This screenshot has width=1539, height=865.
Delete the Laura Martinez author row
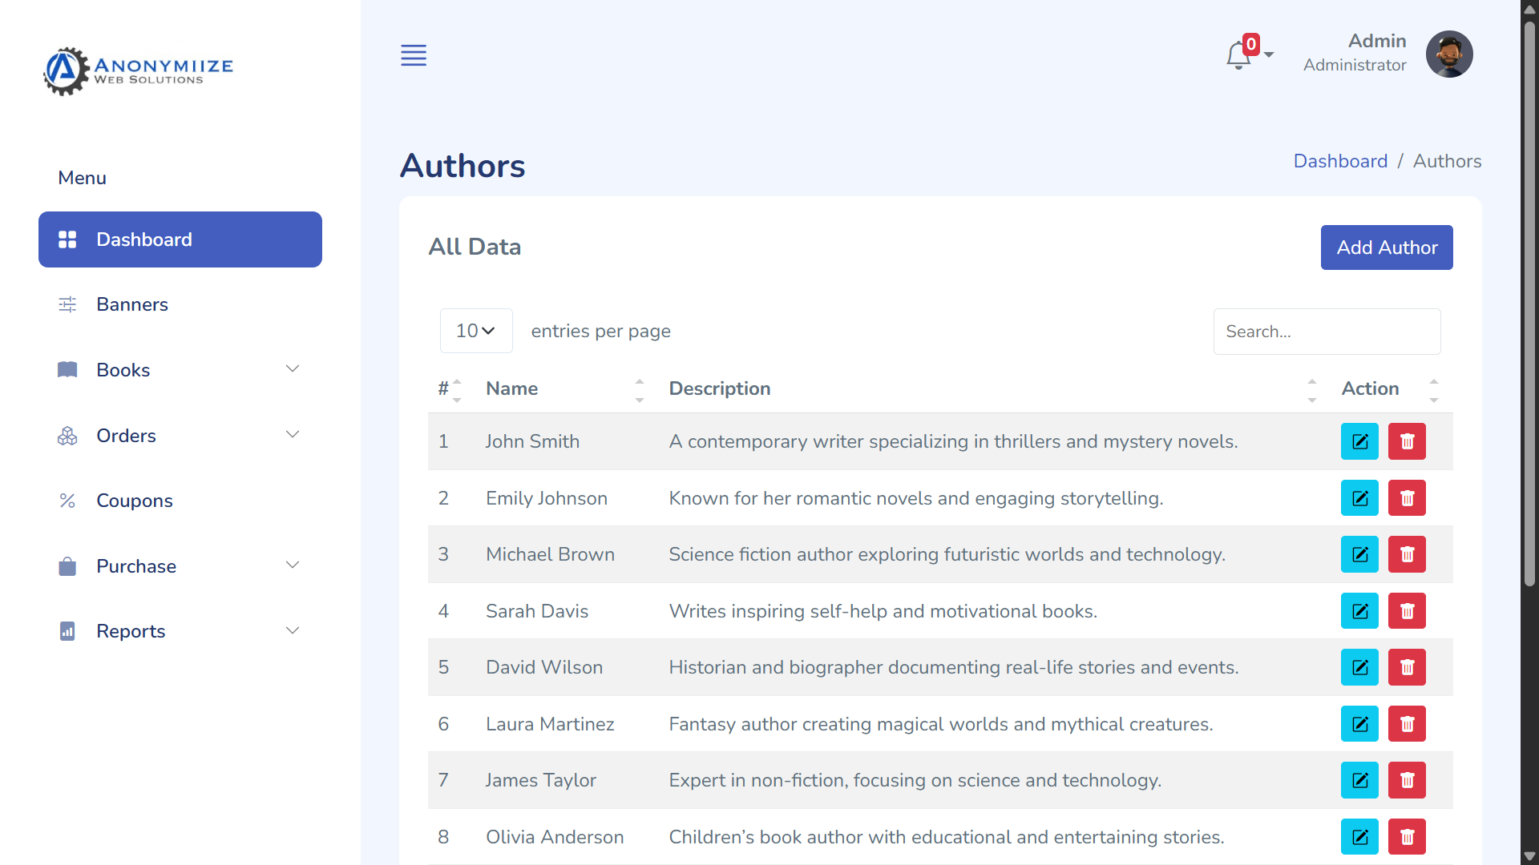[1407, 724]
